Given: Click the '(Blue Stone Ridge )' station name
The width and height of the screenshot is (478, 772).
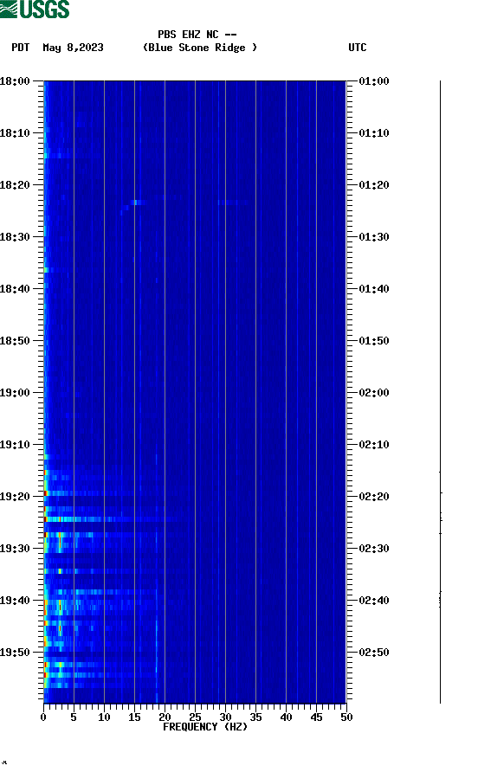Looking at the screenshot, I should (x=199, y=48).
